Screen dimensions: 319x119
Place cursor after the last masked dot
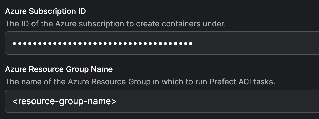193,43
